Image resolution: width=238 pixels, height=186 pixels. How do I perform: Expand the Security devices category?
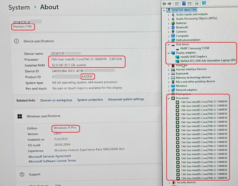pyautogui.click(x=170, y=183)
